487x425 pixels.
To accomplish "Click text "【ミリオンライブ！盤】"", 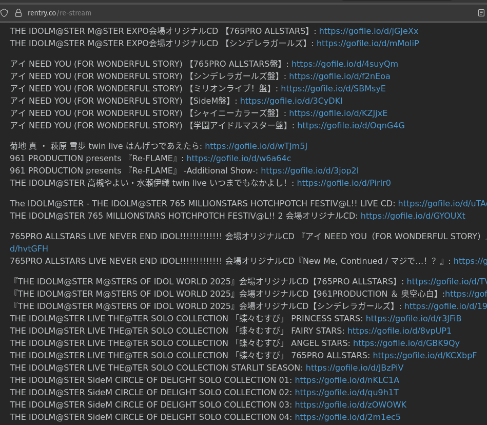I will pos(230,88).
